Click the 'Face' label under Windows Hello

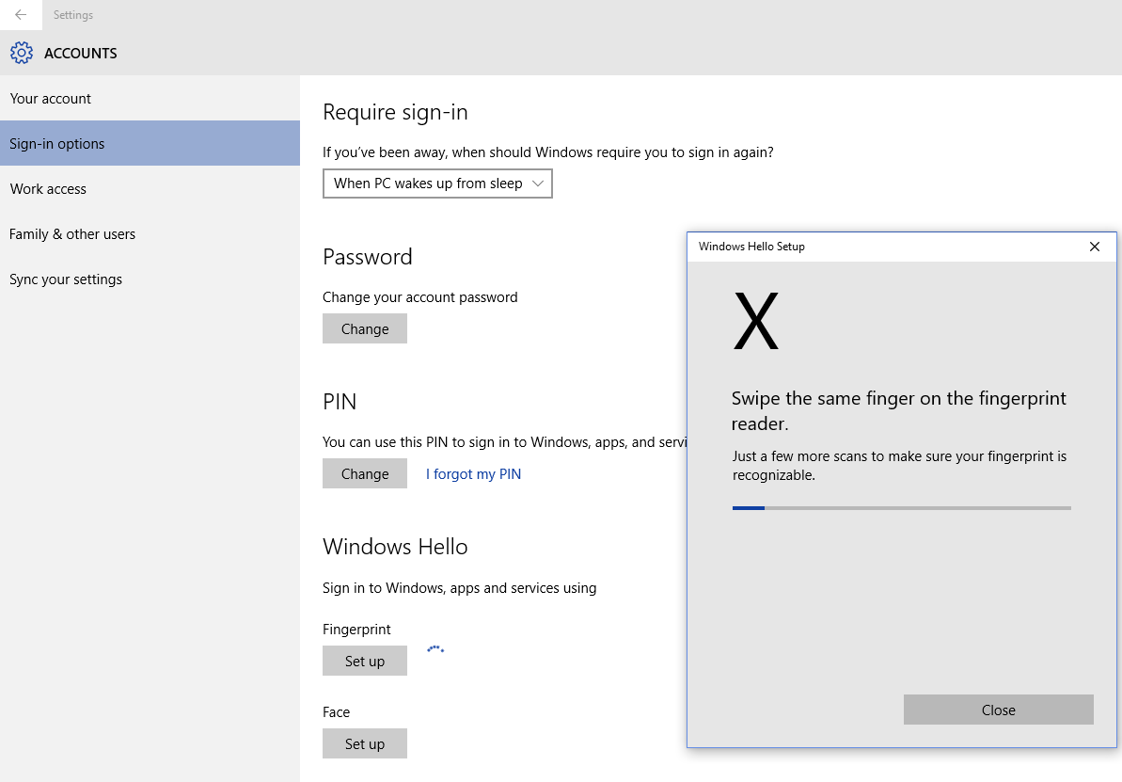[x=336, y=711]
